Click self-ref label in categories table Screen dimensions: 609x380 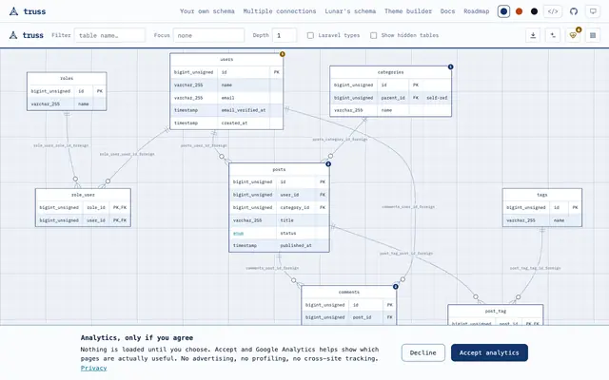pos(437,98)
